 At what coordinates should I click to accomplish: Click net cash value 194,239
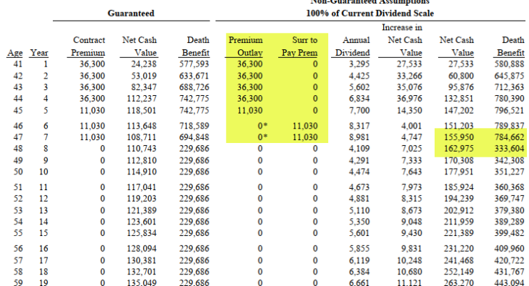coord(459,199)
